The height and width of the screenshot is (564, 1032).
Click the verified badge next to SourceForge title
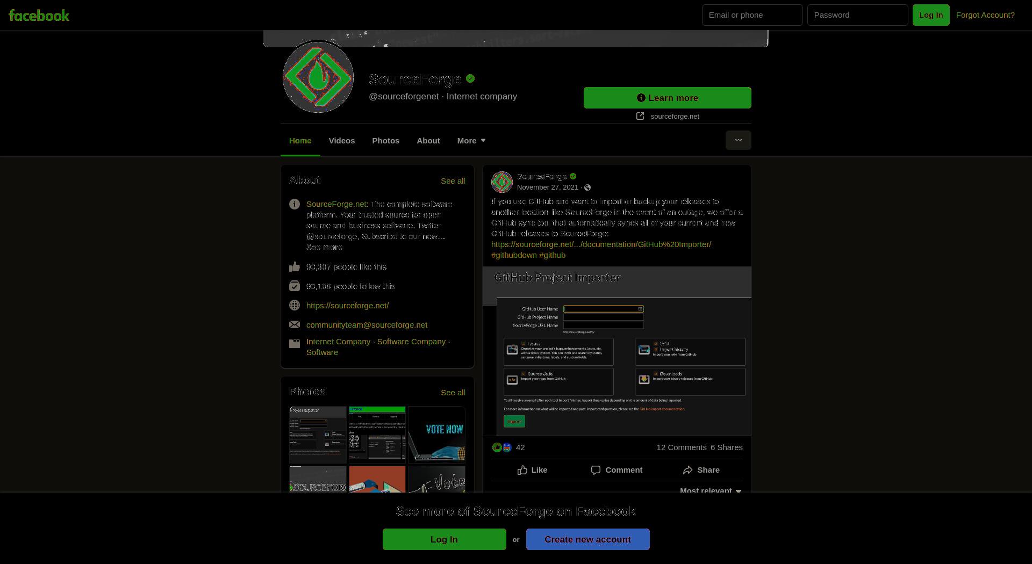click(x=470, y=78)
